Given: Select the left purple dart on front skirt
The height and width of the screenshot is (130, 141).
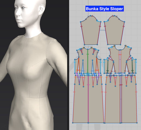Looking at the screenshot, I should pyautogui.click(x=79, y=80).
